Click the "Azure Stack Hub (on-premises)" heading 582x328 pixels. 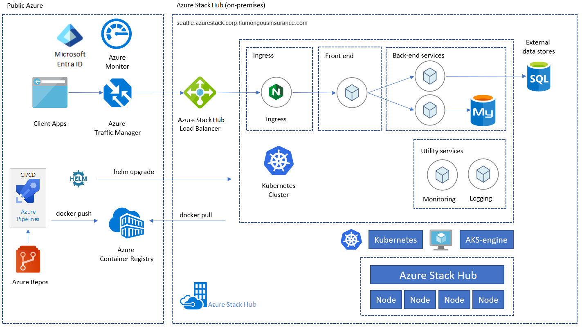(x=221, y=5)
